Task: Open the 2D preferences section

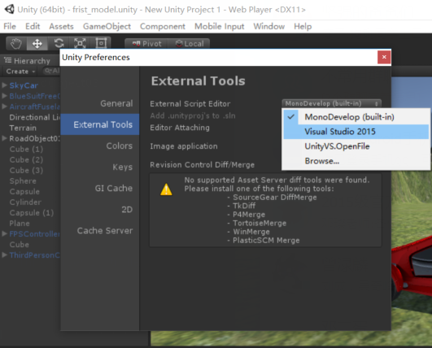Action: 100,209
